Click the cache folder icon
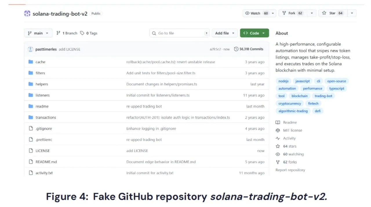Screen dimensions: 371x207 (x=31, y=62)
